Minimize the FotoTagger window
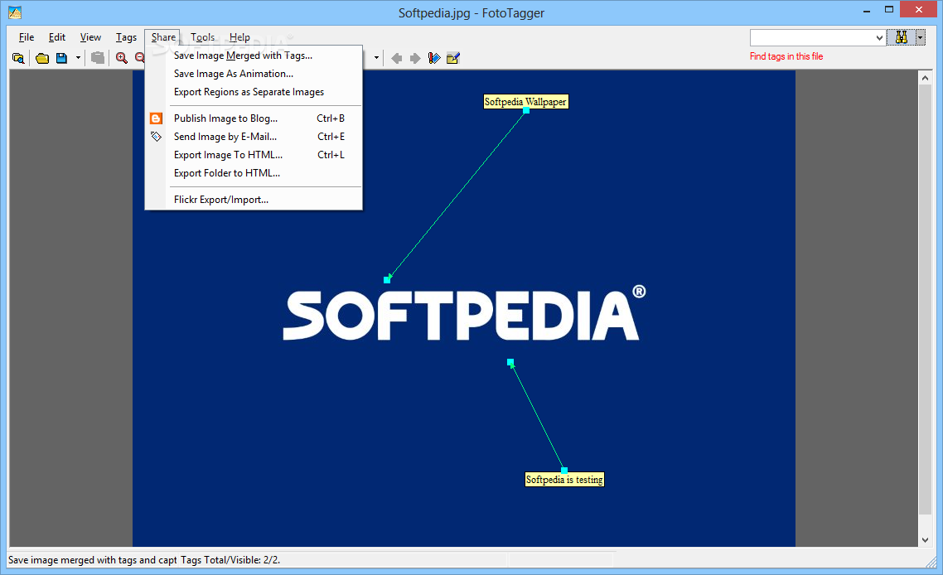This screenshot has height=575, width=943. (867, 11)
